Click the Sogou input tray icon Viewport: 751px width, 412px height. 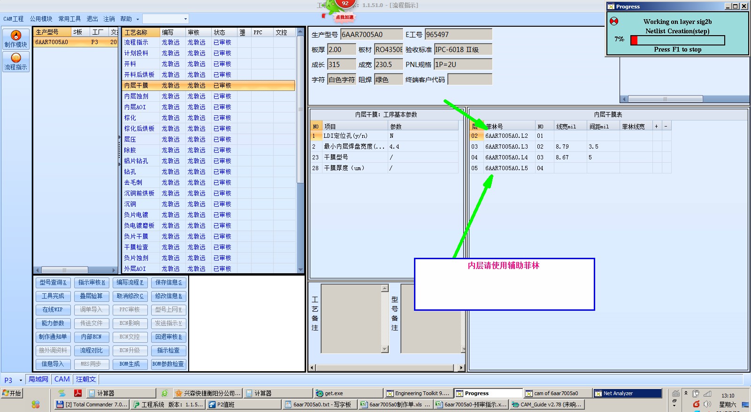click(697, 404)
